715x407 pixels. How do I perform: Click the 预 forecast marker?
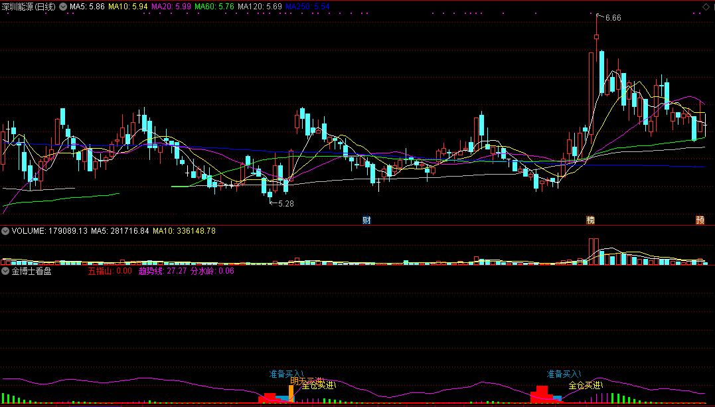(x=700, y=220)
